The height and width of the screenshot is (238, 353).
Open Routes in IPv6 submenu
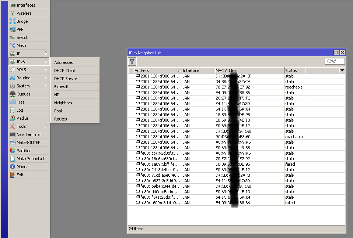[75, 119]
